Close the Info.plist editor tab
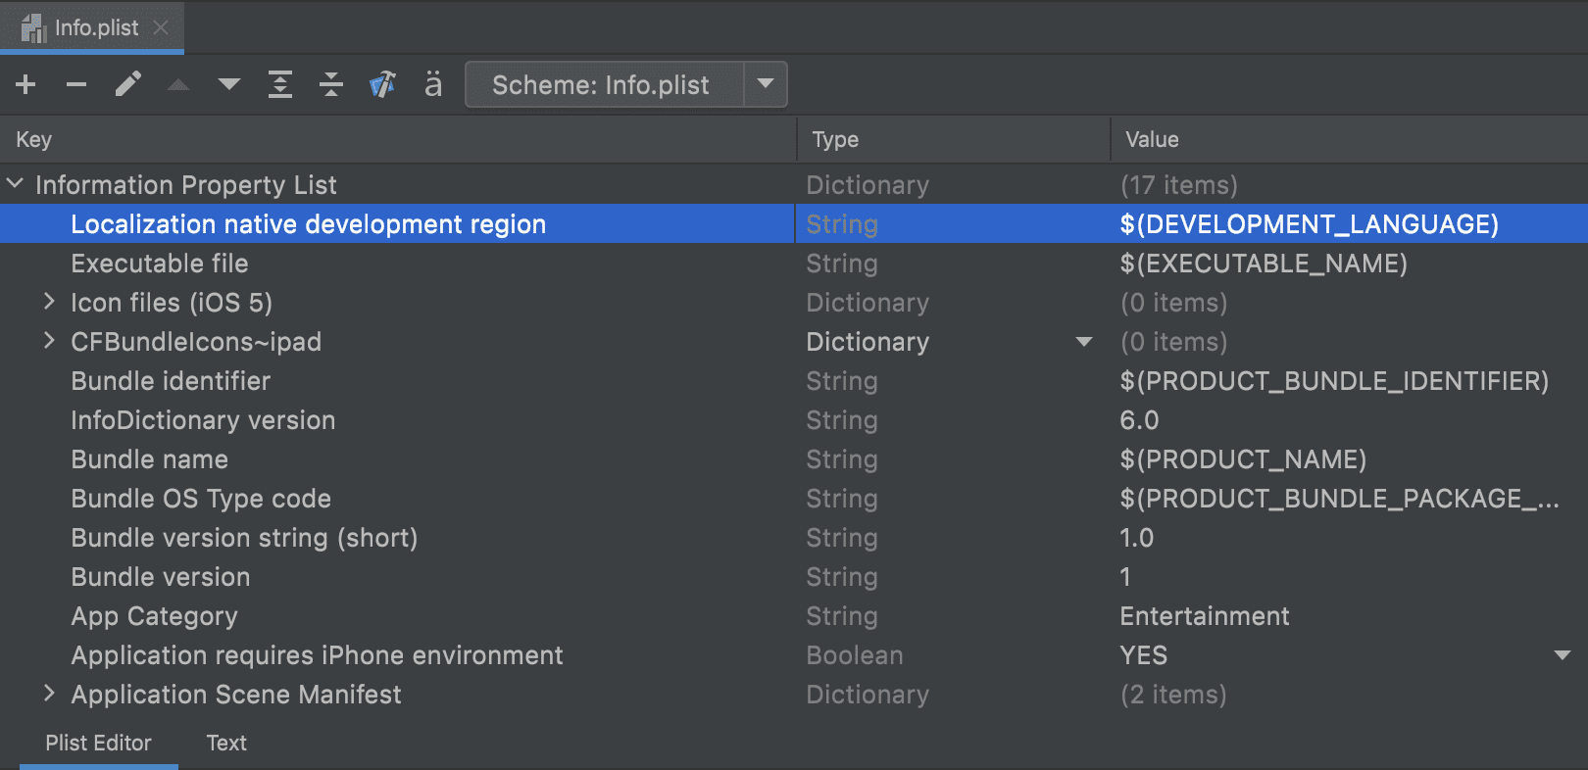1588x770 pixels. 161,27
